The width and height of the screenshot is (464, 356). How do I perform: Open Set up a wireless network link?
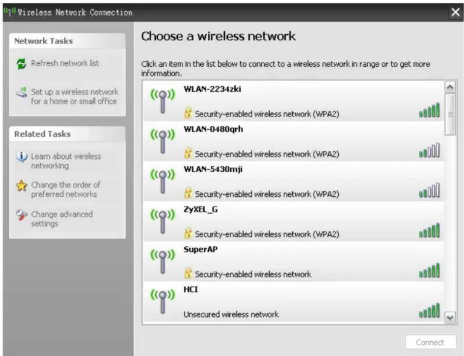pos(75,96)
